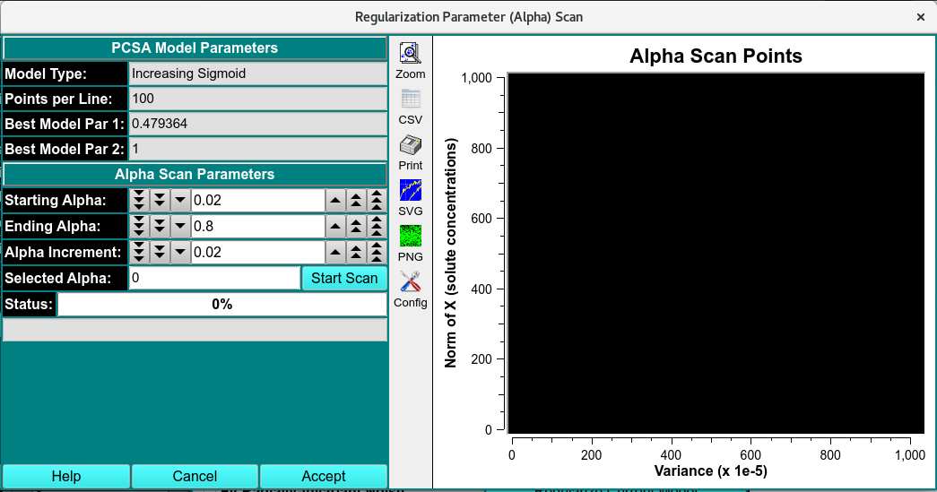
Task: Decrease Alpha Increment with double down arrow
Action: [x=160, y=252]
